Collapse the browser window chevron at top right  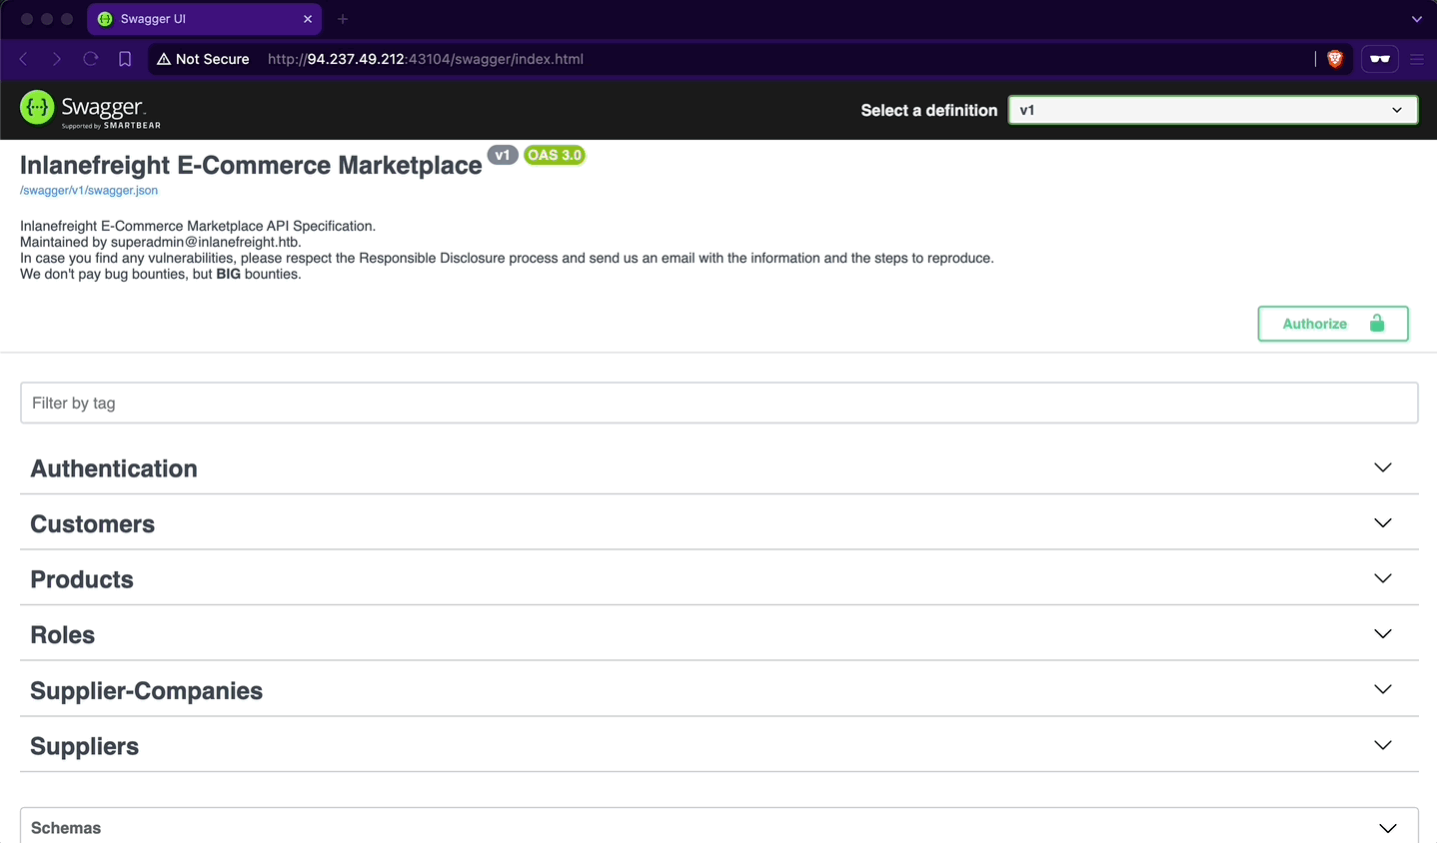(x=1416, y=18)
